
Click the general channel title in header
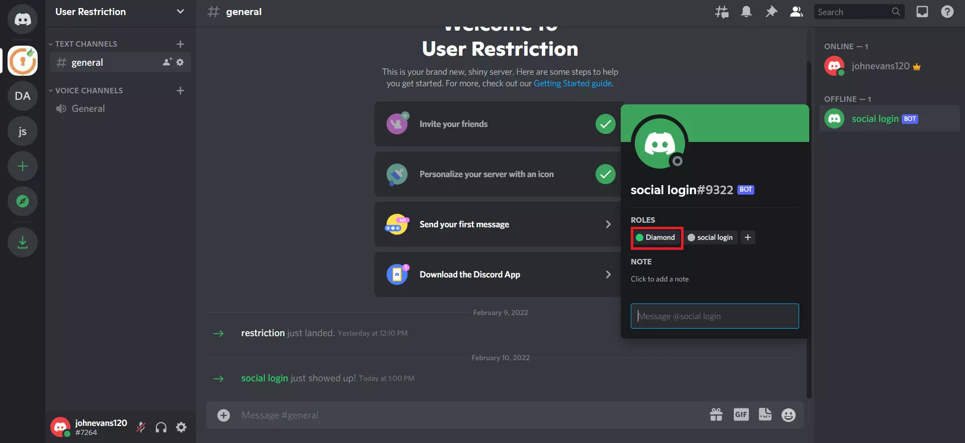[244, 12]
